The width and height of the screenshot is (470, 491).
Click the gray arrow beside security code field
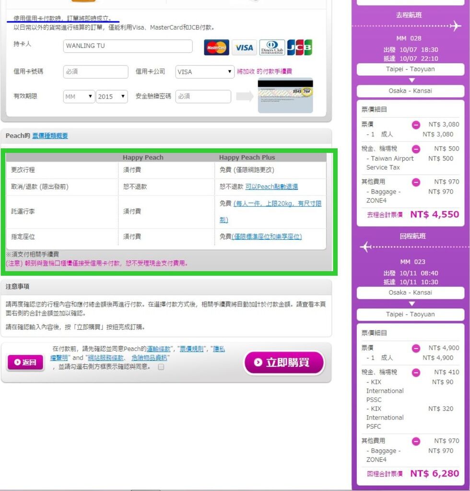(245, 96)
